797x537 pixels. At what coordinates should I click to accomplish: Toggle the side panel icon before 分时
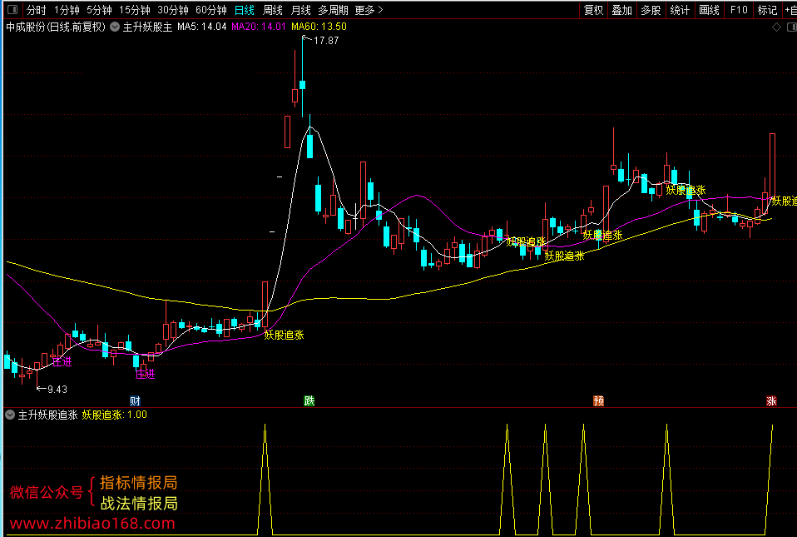[12, 10]
